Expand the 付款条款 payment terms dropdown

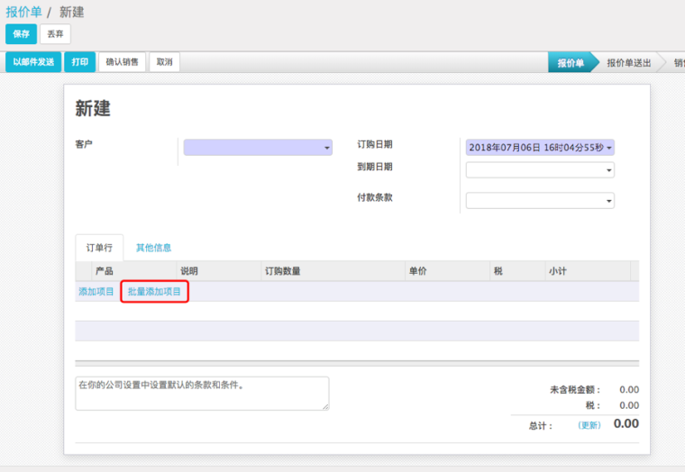point(539,201)
